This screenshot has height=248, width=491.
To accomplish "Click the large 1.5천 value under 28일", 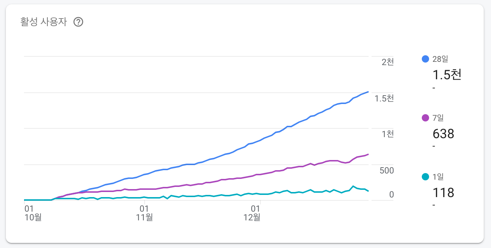I will pyautogui.click(x=447, y=75).
